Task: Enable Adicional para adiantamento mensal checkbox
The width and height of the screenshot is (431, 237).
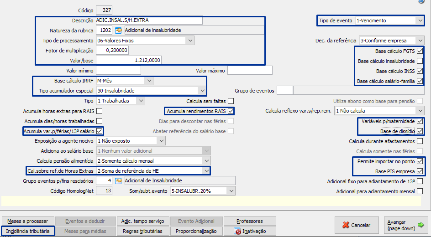Action: (420, 191)
